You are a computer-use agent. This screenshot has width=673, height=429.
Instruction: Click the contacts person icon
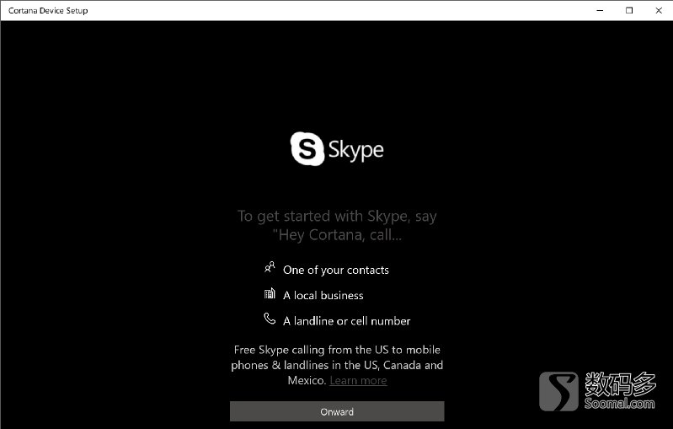tap(270, 268)
